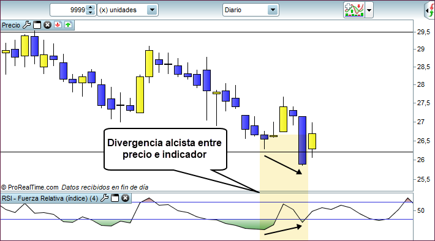Expand arrow next to indicators button

coord(369,10)
